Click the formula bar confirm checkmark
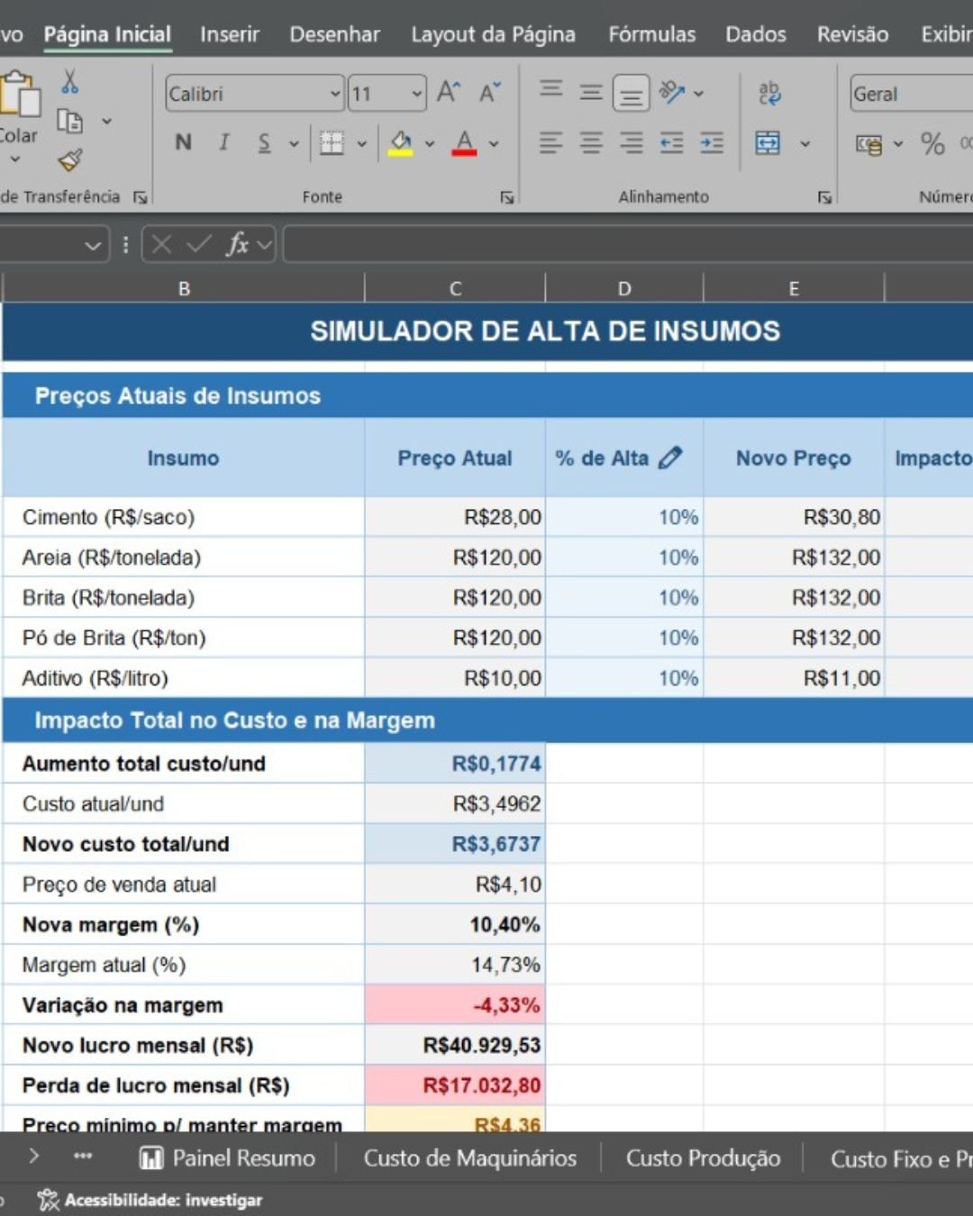Viewport: 973px width, 1216px height. tap(199, 244)
